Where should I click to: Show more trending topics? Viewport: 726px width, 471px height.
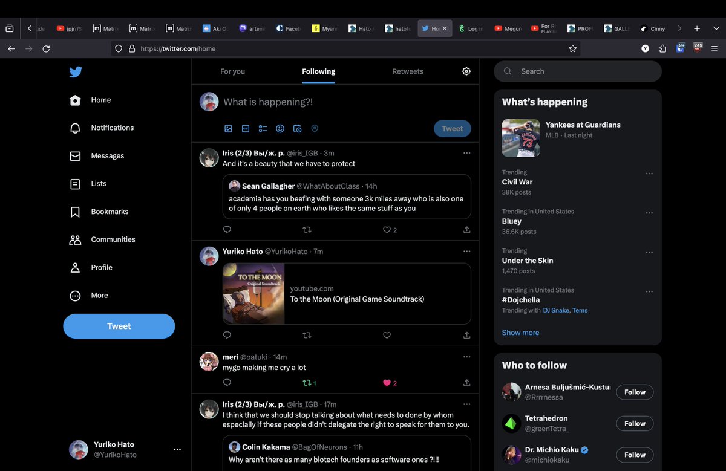point(520,333)
